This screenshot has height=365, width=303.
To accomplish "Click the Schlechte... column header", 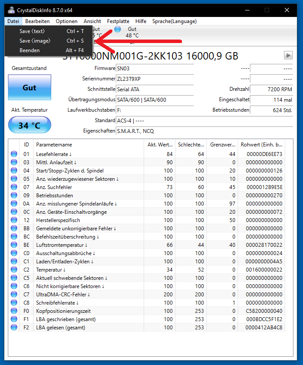I will 191,145.
